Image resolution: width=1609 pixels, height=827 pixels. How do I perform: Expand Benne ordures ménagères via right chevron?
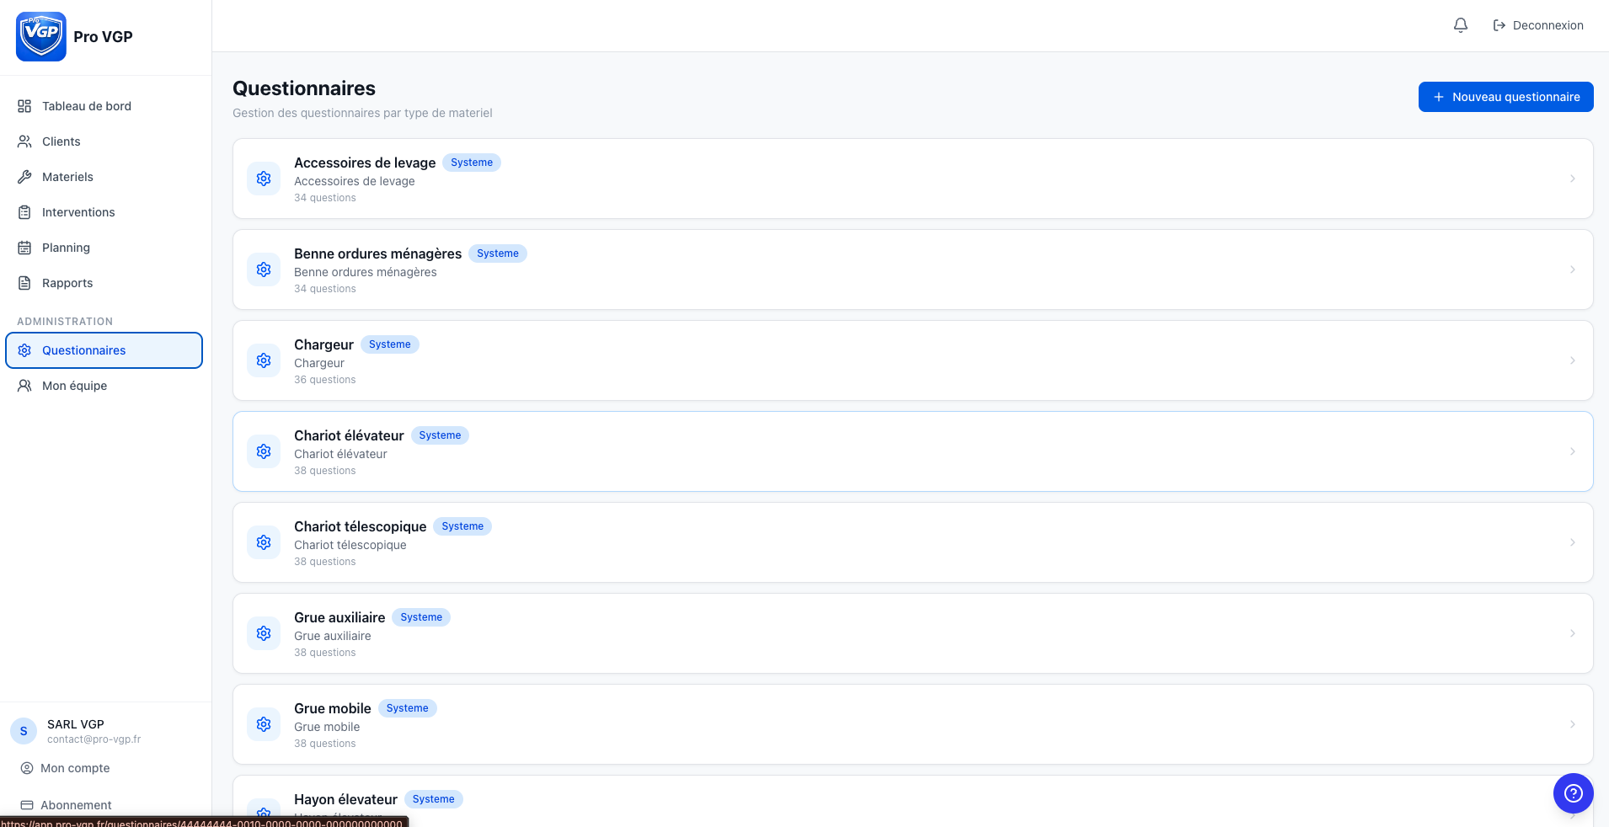pyautogui.click(x=1572, y=269)
